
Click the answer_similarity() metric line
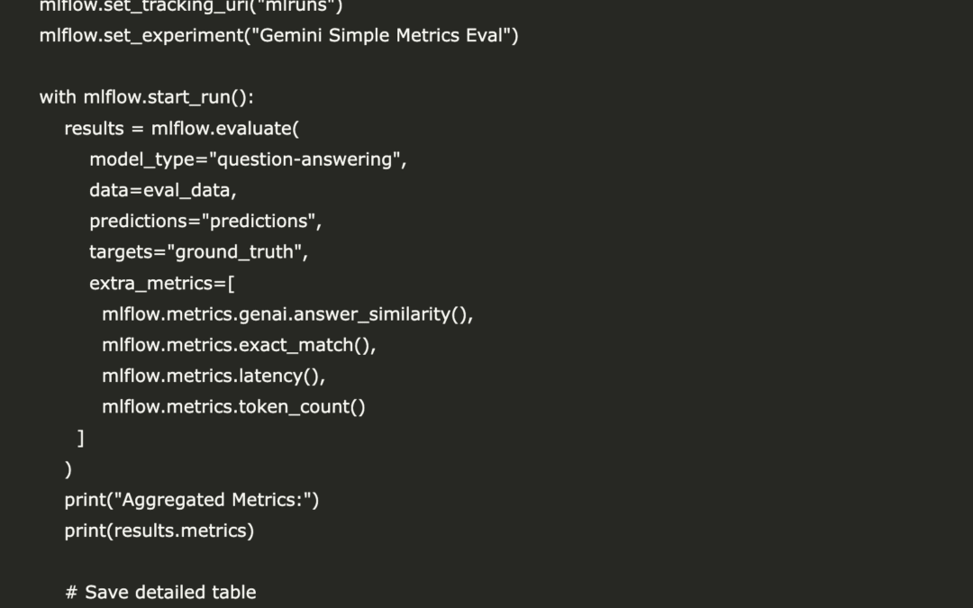point(287,314)
